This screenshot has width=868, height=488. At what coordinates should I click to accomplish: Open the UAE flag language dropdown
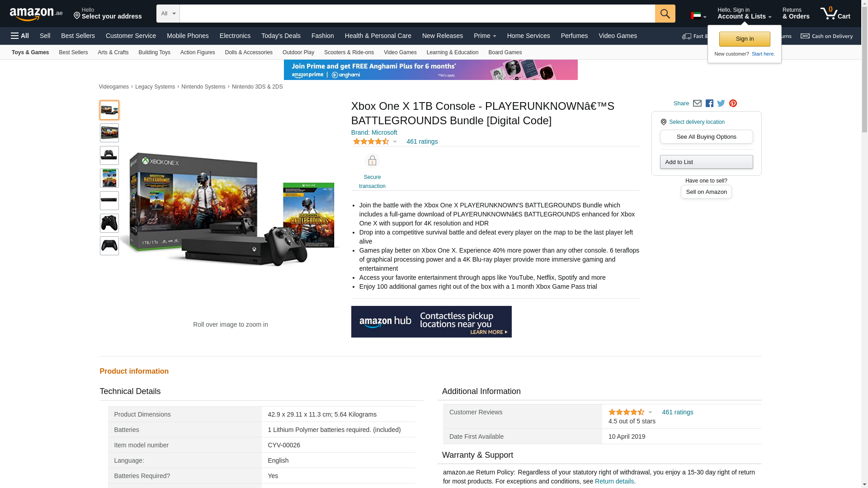(x=698, y=16)
